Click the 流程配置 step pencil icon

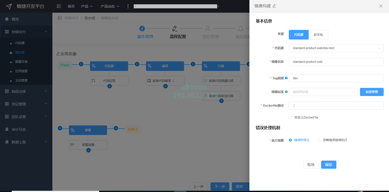tap(175, 28)
